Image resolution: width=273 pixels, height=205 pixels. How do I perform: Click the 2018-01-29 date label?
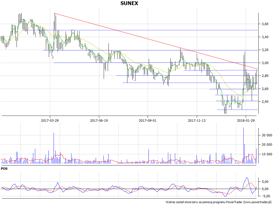click(246, 120)
